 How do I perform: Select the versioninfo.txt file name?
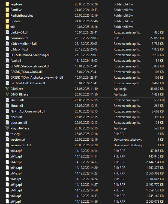21,145
